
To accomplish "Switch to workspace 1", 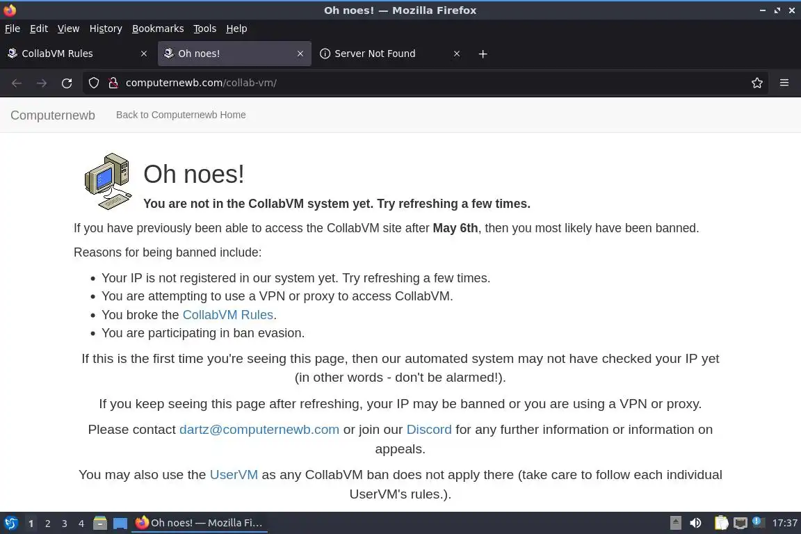I will (x=31, y=524).
